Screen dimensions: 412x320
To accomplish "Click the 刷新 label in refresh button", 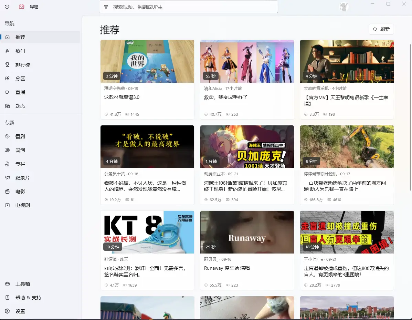I will (x=385, y=29).
